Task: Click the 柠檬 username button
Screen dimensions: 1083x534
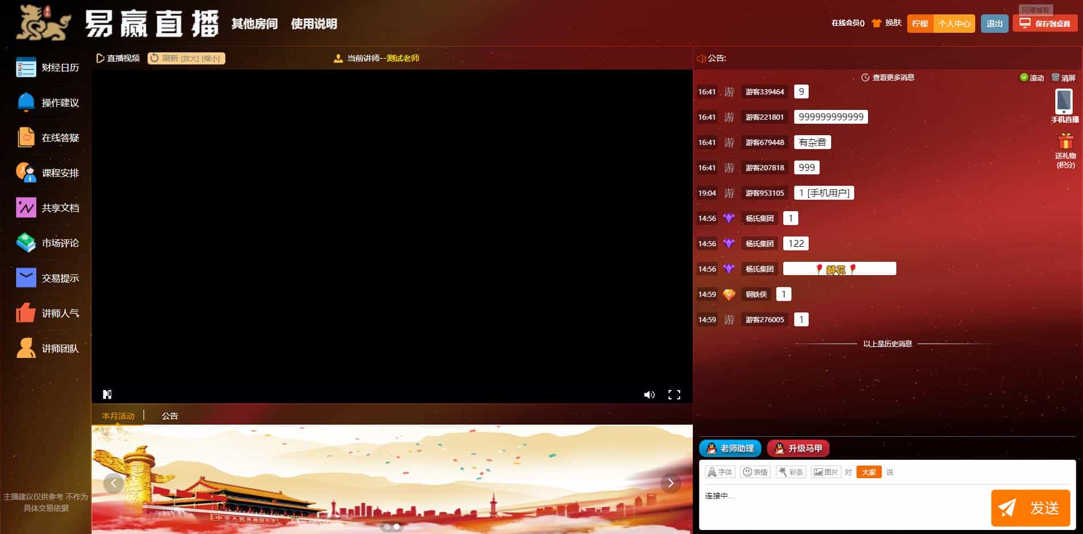Action: [920, 24]
